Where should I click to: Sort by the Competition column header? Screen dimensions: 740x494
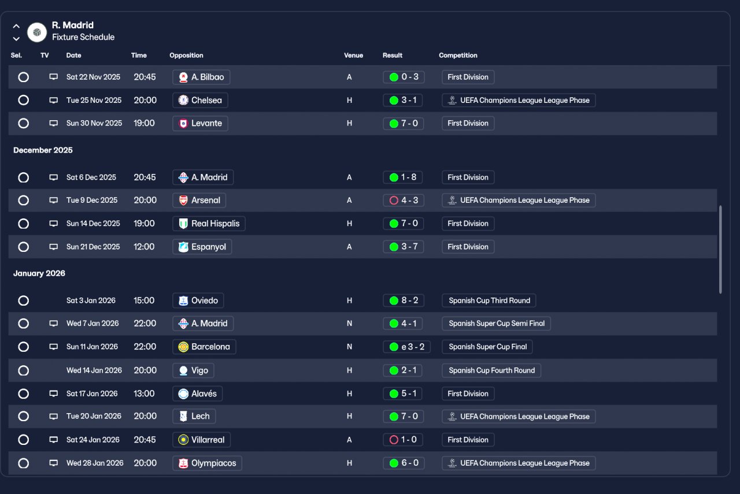click(458, 55)
